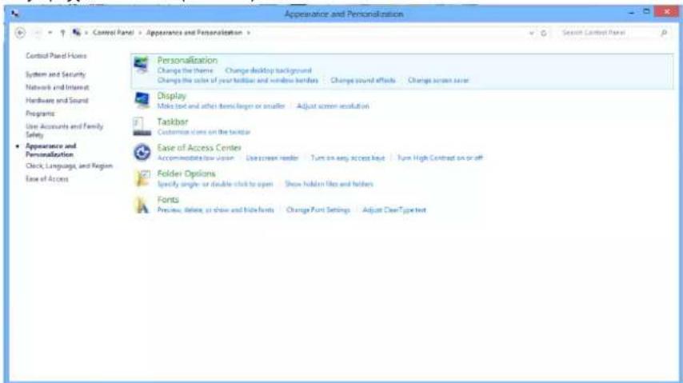The width and height of the screenshot is (683, 383).
Task: Refresh the Control Panel view
Action: [x=544, y=33]
